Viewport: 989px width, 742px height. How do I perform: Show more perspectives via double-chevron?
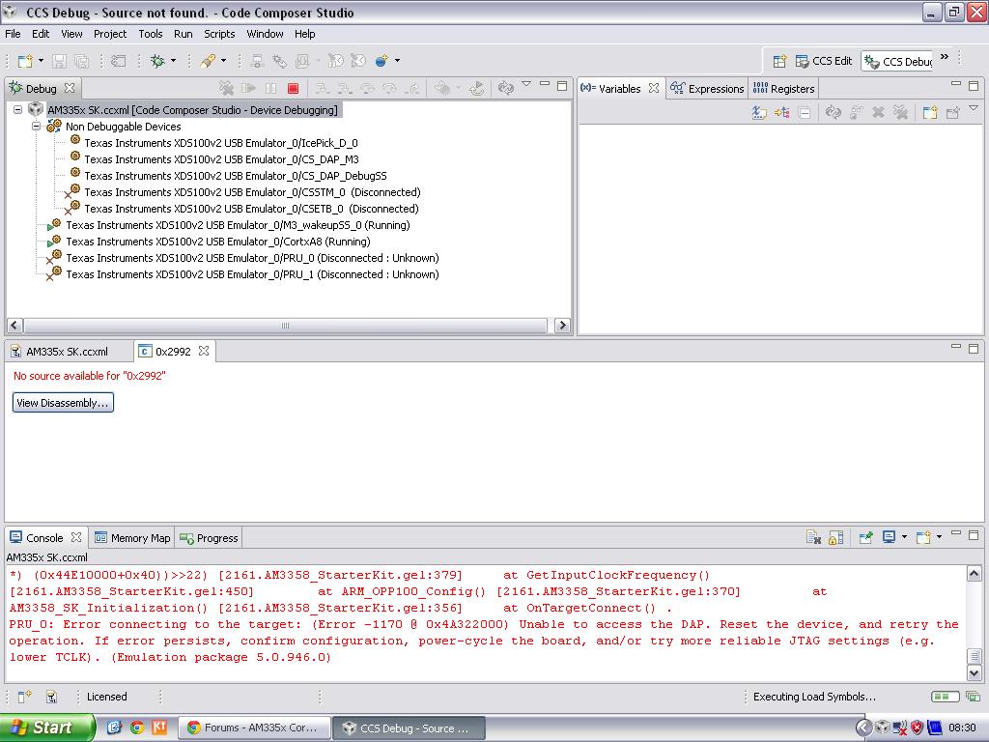[x=945, y=57]
